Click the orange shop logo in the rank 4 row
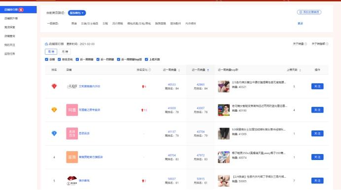The height and width of the screenshot is (190, 341). [72, 157]
